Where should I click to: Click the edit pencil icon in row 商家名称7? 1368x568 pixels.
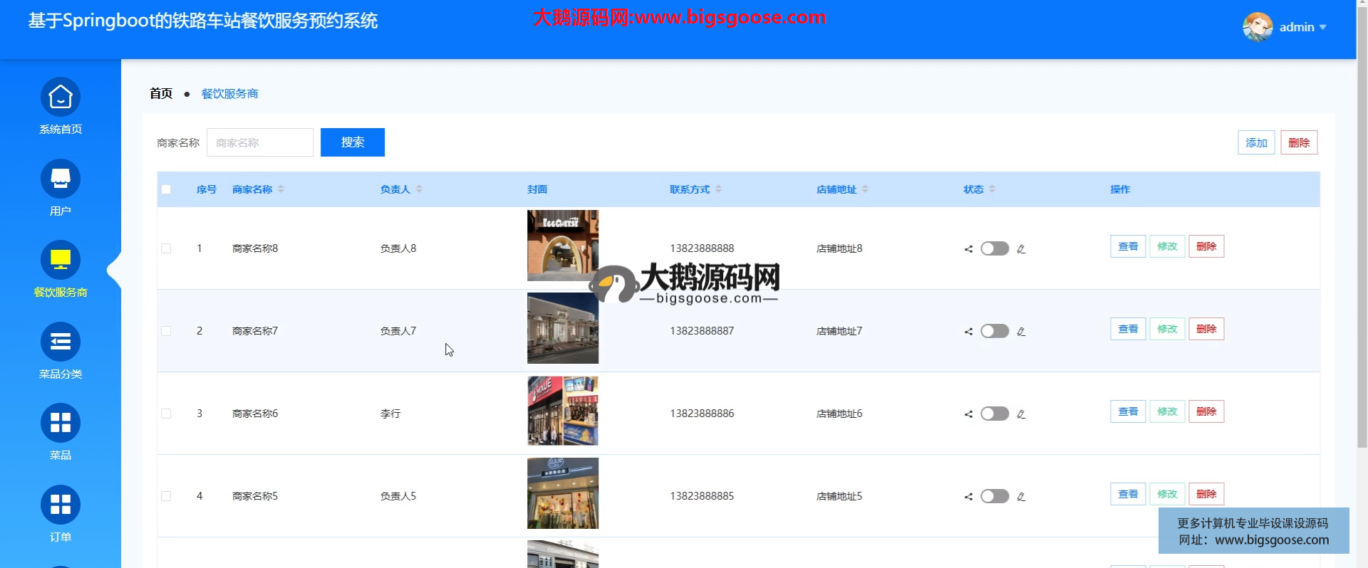point(1021,332)
